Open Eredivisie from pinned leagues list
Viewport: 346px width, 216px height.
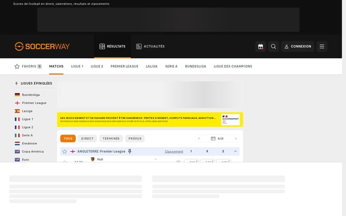pos(29,144)
